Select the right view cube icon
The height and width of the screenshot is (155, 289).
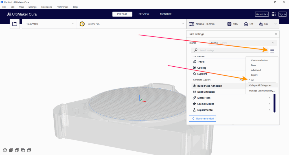[x=29, y=150]
